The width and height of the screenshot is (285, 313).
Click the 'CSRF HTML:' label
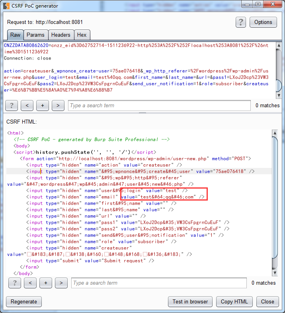coord(21,122)
